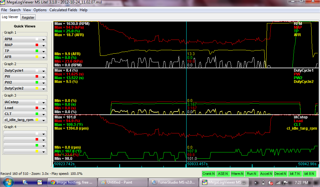Viewport: 320px width, 187px height.
Task: Click the Max = 1630.0 (RPM) readout
Action: [72, 24]
